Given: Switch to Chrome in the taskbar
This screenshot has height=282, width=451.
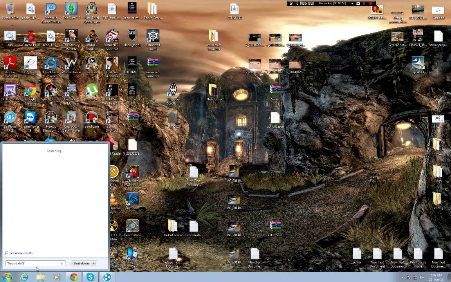Looking at the screenshot, I should [x=74, y=277].
